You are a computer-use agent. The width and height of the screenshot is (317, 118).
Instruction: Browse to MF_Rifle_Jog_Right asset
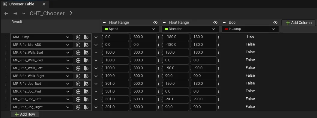click(86, 107)
